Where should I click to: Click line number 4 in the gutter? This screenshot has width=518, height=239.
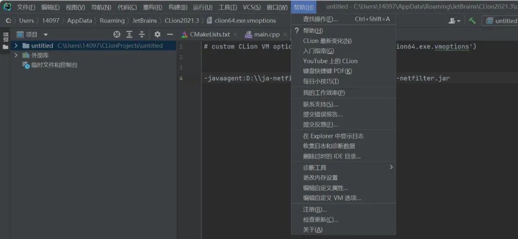pos(180,78)
